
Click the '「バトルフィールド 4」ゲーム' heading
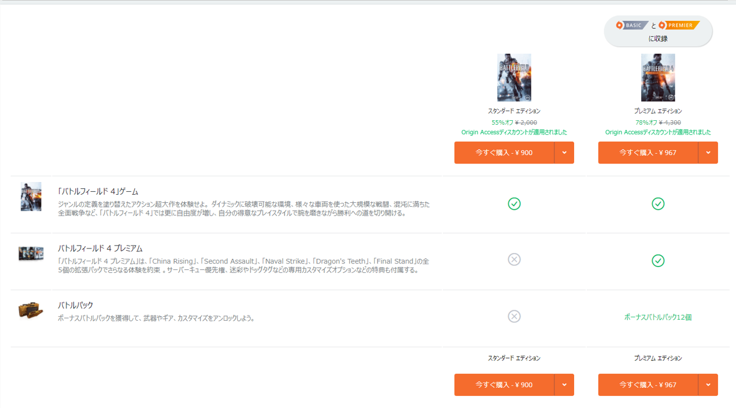click(98, 191)
